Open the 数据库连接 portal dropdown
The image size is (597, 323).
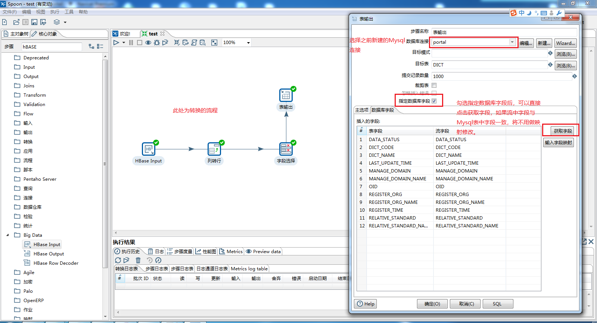point(512,42)
